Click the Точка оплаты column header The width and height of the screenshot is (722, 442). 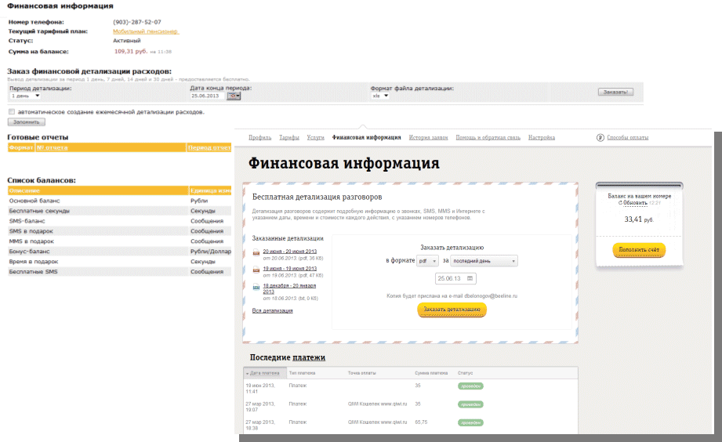[x=362, y=373]
